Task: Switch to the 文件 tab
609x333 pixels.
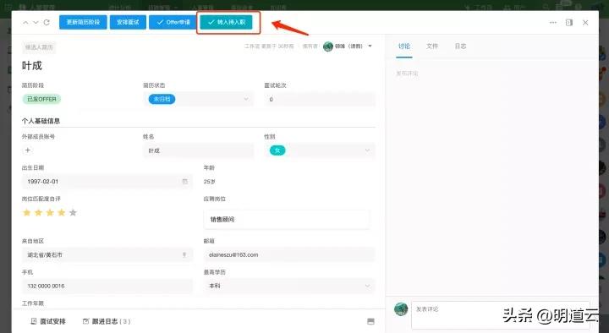Action: coord(432,46)
